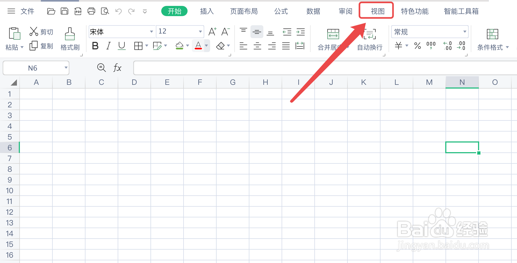Toggle italic formatting
The height and width of the screenshot is (263, 517).
(x=108, y=46)
